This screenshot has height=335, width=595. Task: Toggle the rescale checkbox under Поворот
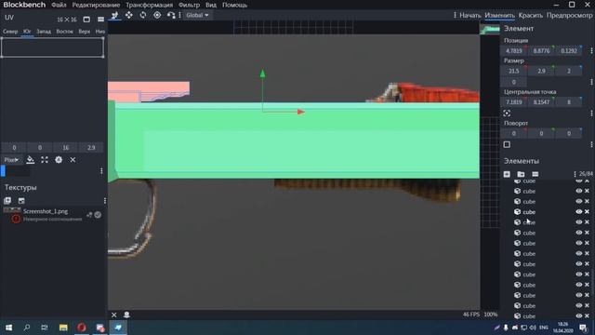pos(507,144)
